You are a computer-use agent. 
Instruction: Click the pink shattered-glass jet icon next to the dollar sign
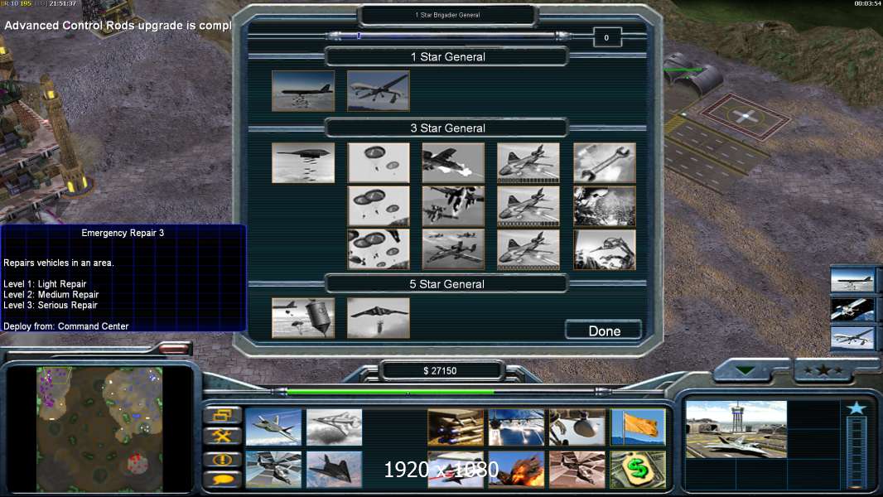tap(577, 469)
